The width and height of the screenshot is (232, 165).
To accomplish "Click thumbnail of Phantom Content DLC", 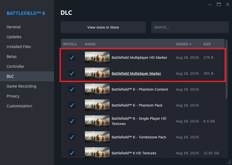I will pyautogui.click(x=97, y=89).
